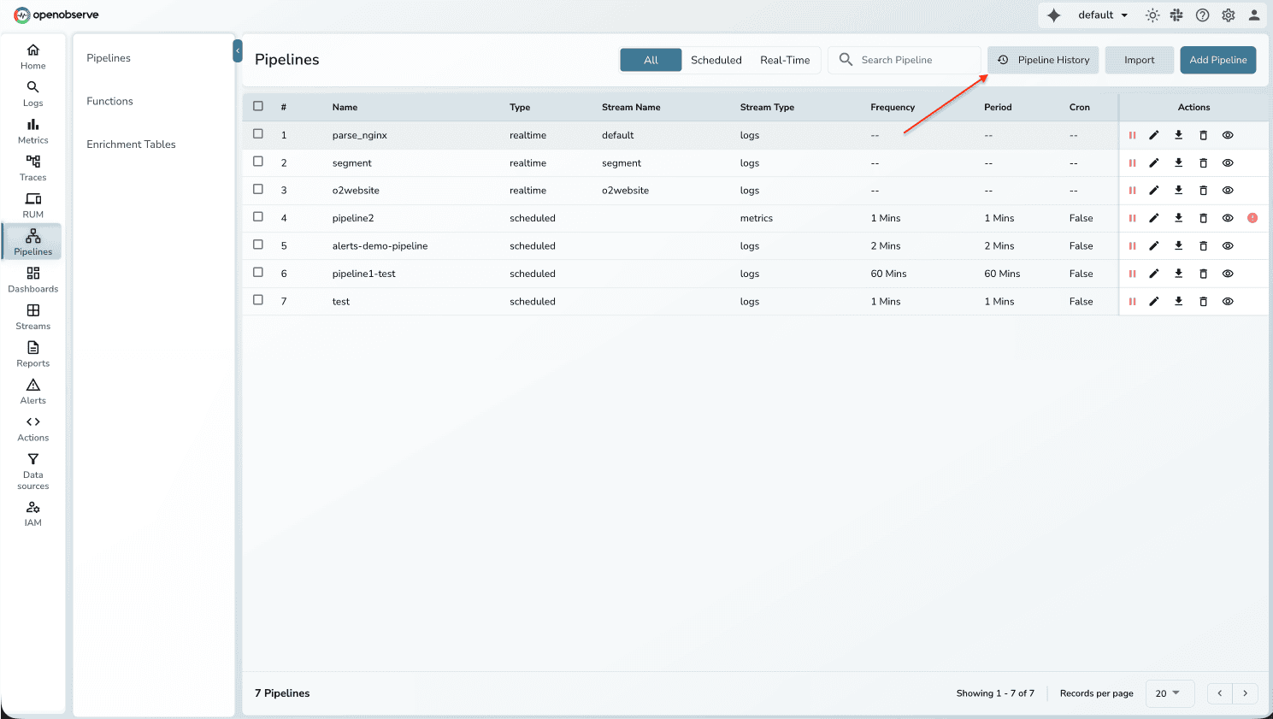
Task: Tick the checkbox for parse_nginx row
Action: point(258,134)
